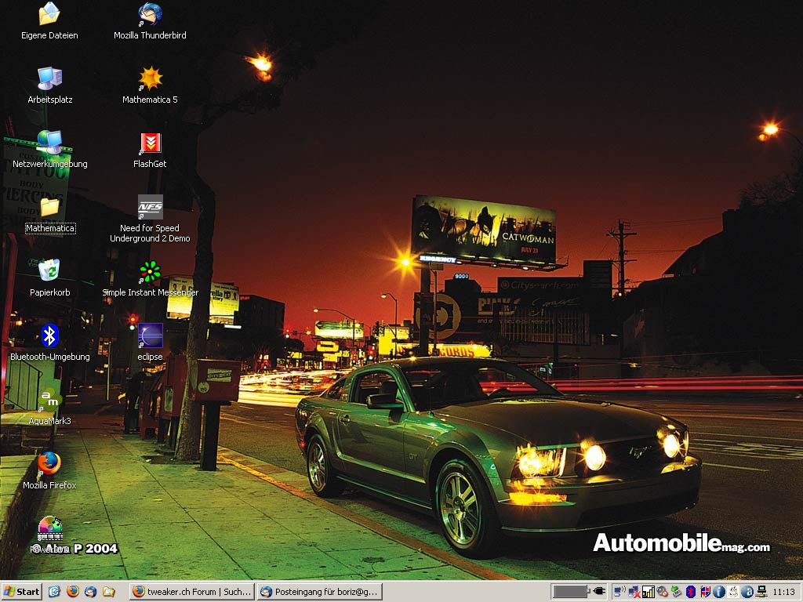
Task: Switch to Posteingang Thunderbird taskbar window
Action: coord(320,592)
